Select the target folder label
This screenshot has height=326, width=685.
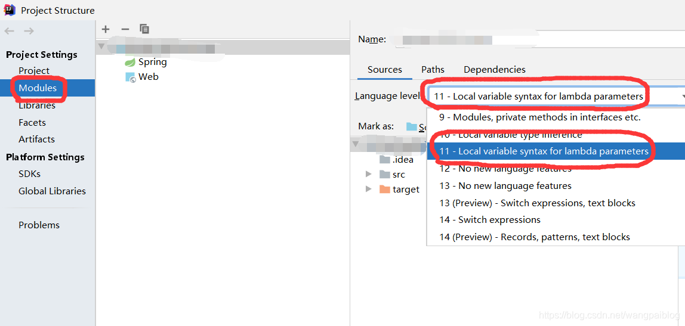406,190
